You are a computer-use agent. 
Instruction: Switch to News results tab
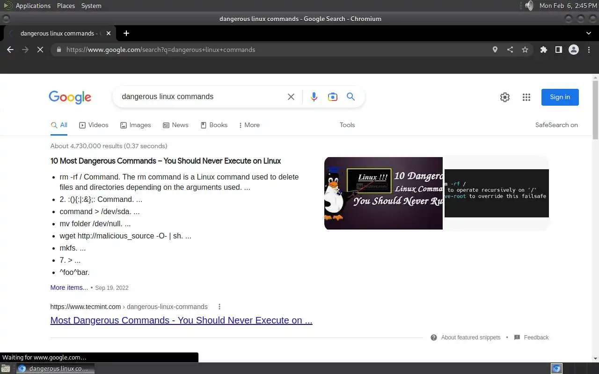(x=175, y=125)
